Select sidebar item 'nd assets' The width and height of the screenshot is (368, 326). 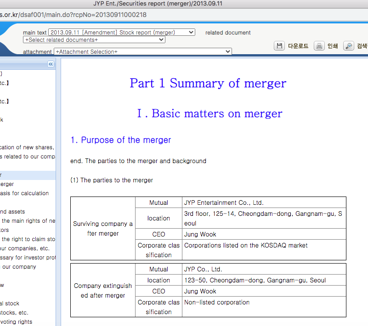coord(12,212)
